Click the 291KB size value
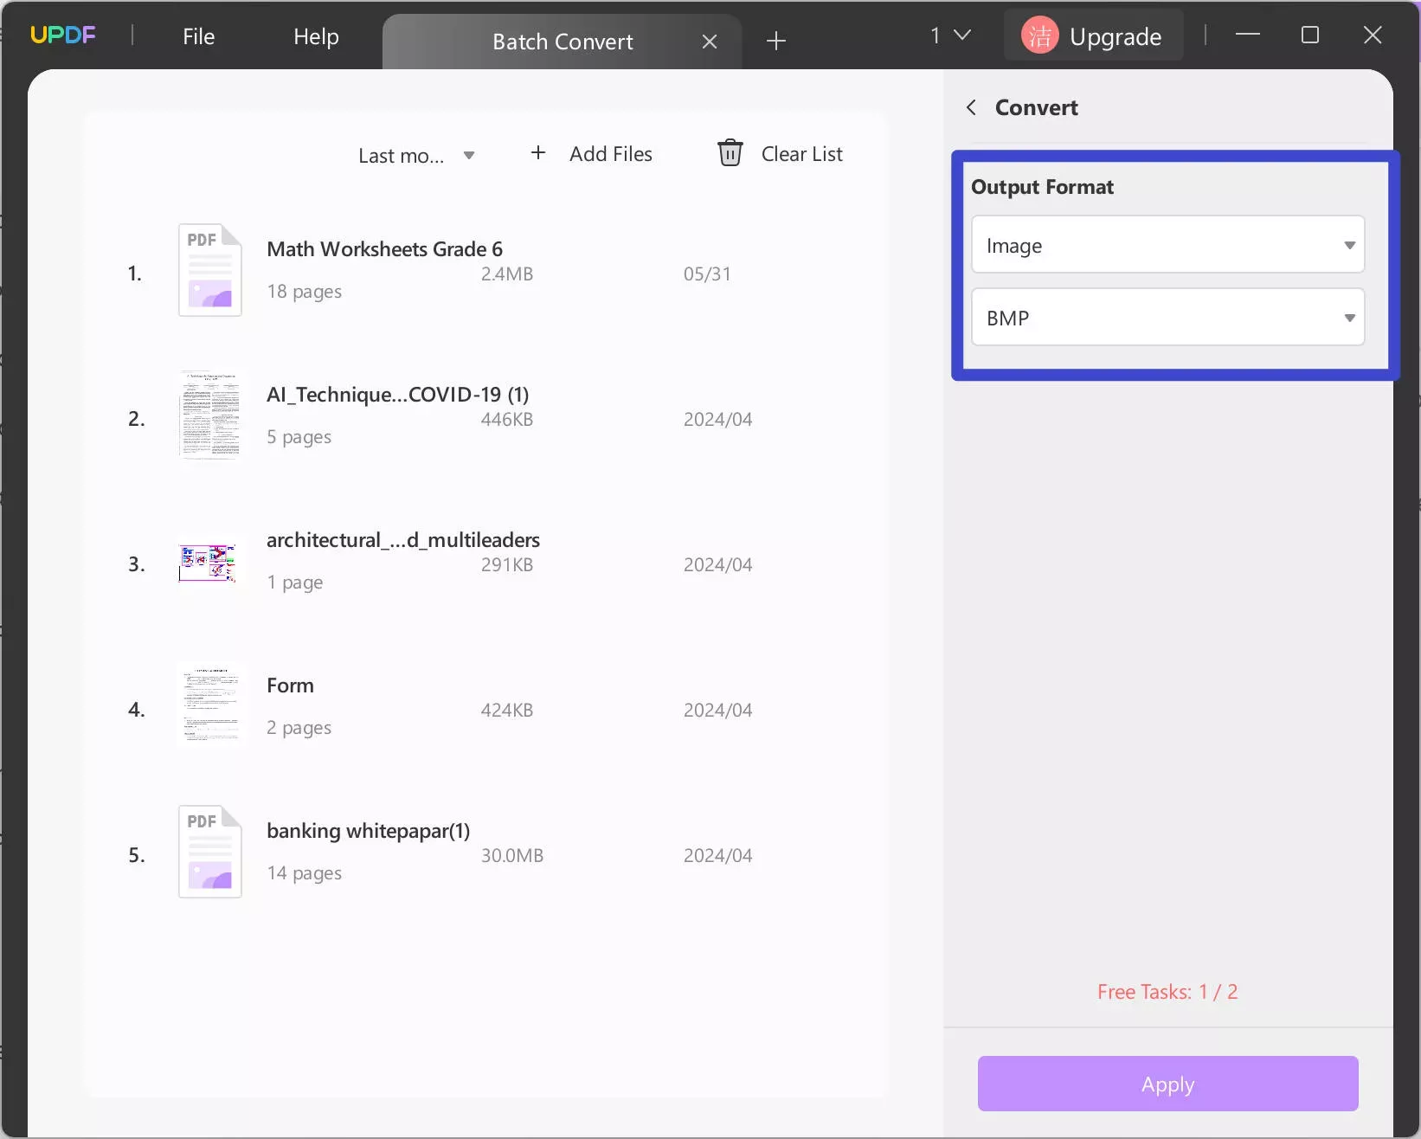Viewport: 1421px width, 1139px height. 507,565
